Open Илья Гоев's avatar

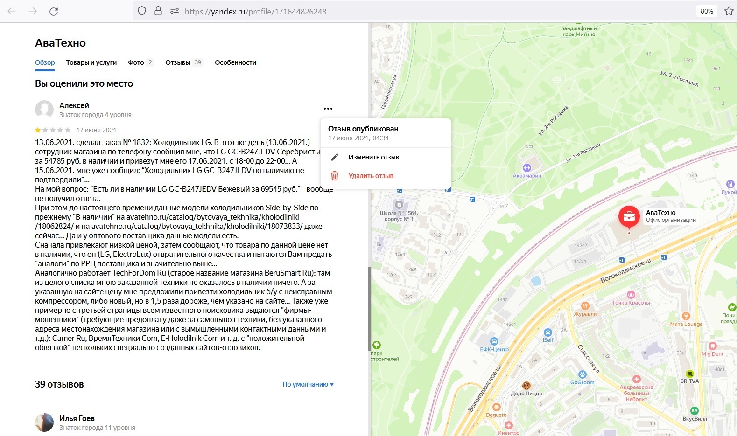[44, 422]
